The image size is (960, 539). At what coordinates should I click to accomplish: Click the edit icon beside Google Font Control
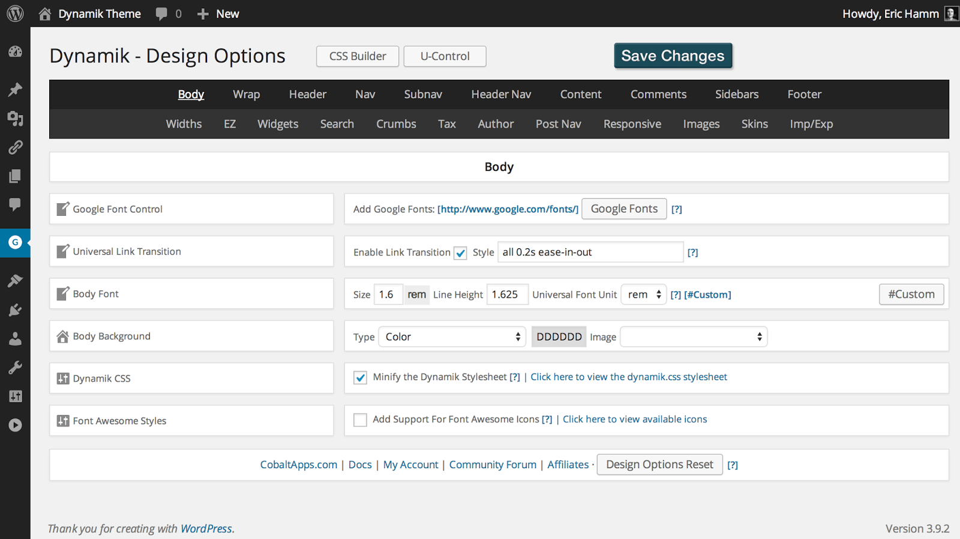tap(63, 209)
